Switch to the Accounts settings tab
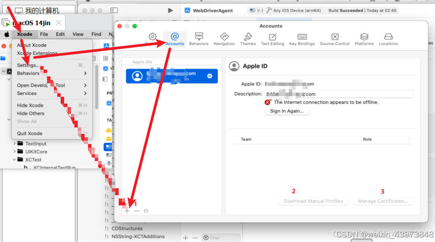 click(x=175, y=39)
